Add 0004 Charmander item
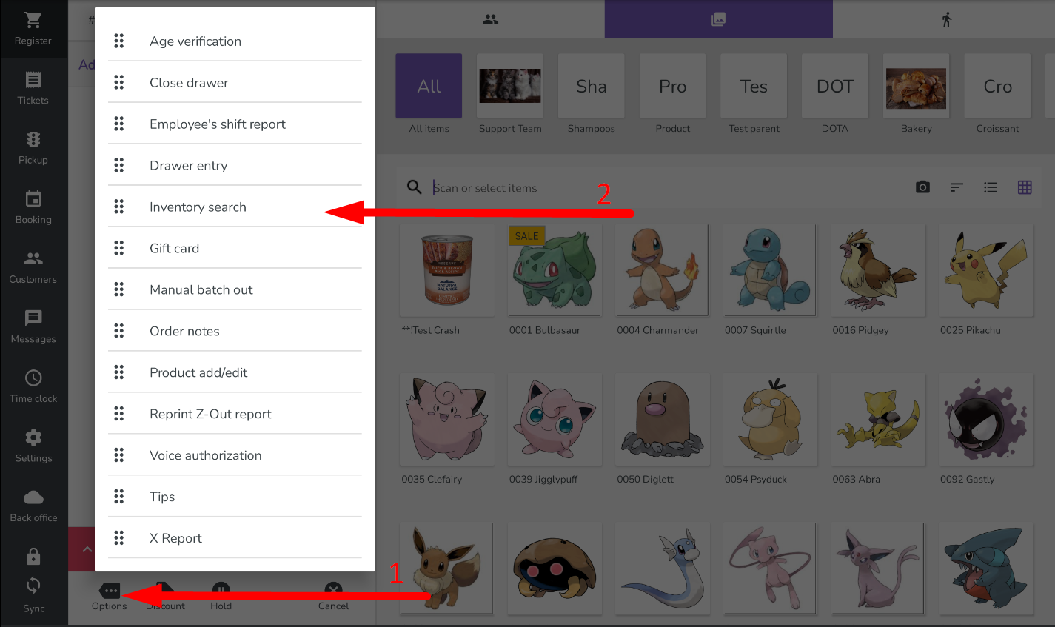This screenshot has height=627, width=1055. [662, 281]
